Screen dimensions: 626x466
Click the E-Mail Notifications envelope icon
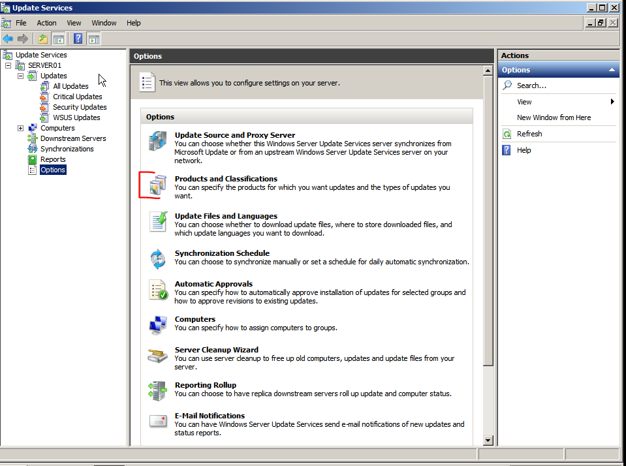158,421
